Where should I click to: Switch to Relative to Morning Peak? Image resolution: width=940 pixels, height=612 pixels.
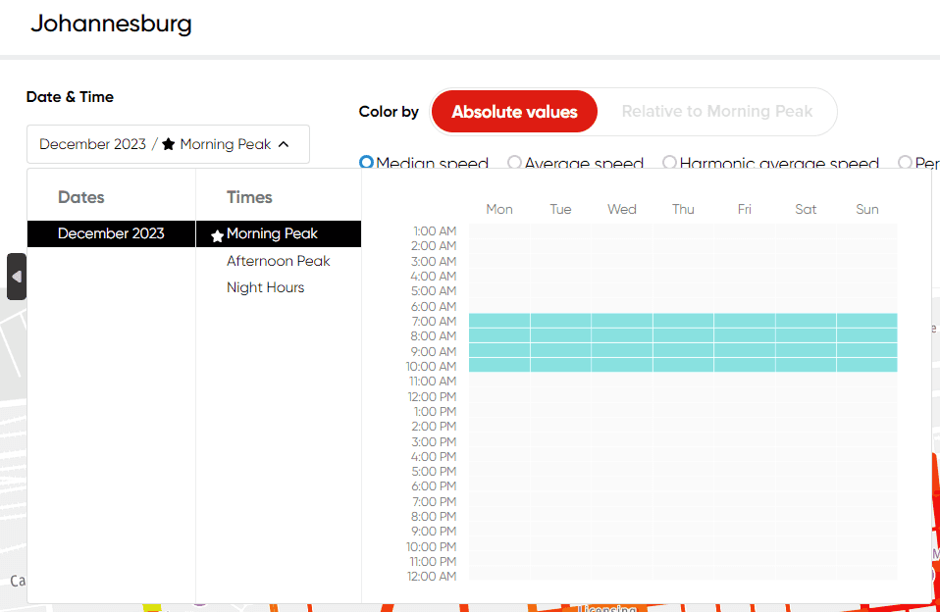[716, 112]
